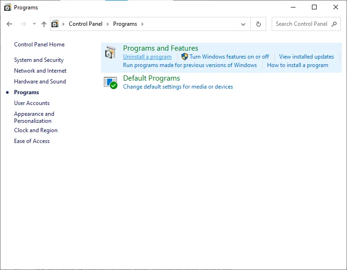The height and width of the screenshot is (270, 347).
Task: Select Programs breadcrumb in address bar
Action: [x=125, y=24]
